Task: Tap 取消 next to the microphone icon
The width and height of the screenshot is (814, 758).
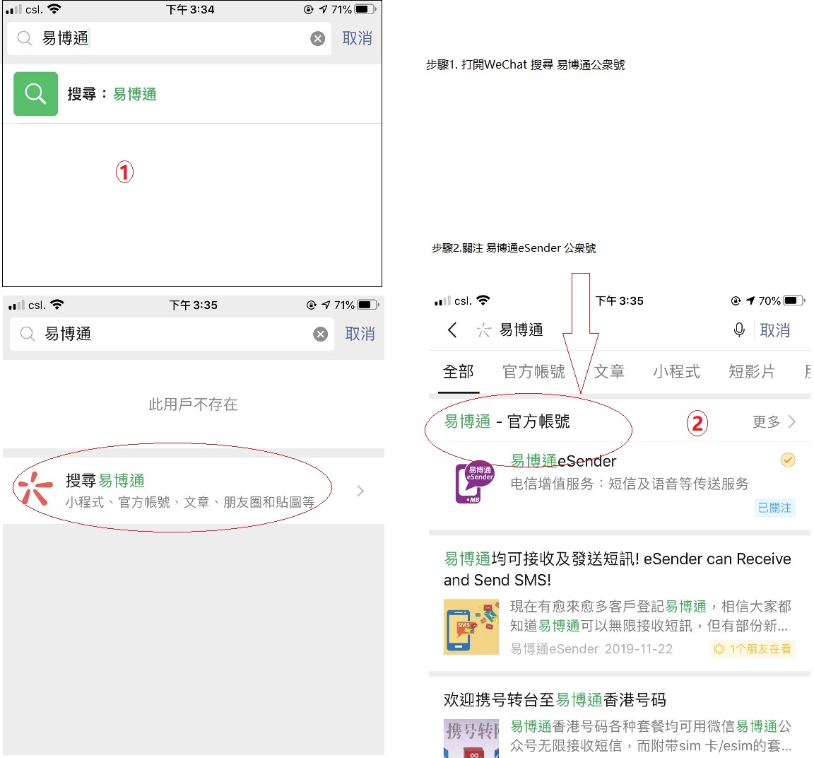Action: coord(775,330)
